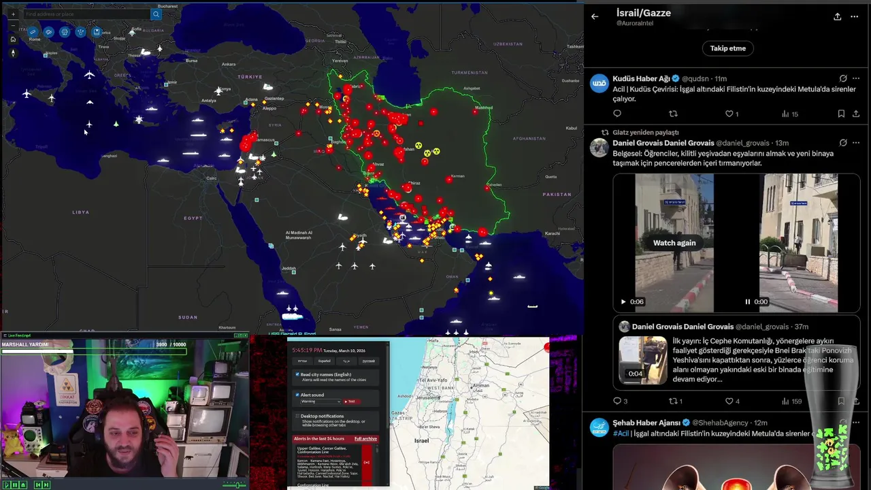Image resolution: width=871 pixels, height=490 pixels.
Task: Pause the right video at 0:00
Action: (747, 301)
